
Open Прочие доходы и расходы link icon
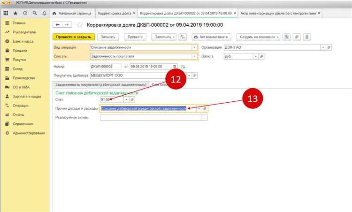coord(205,108)
